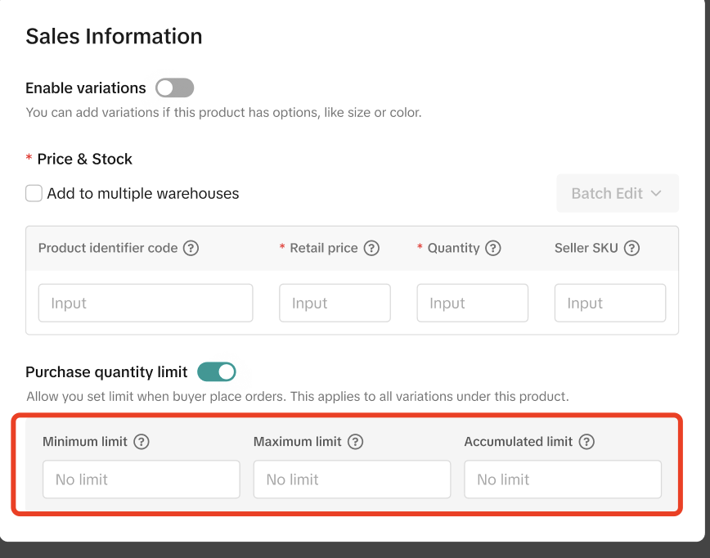Click the Retail price help icon
Viewport: 710px width, 558px height.
tap(371, 248)
